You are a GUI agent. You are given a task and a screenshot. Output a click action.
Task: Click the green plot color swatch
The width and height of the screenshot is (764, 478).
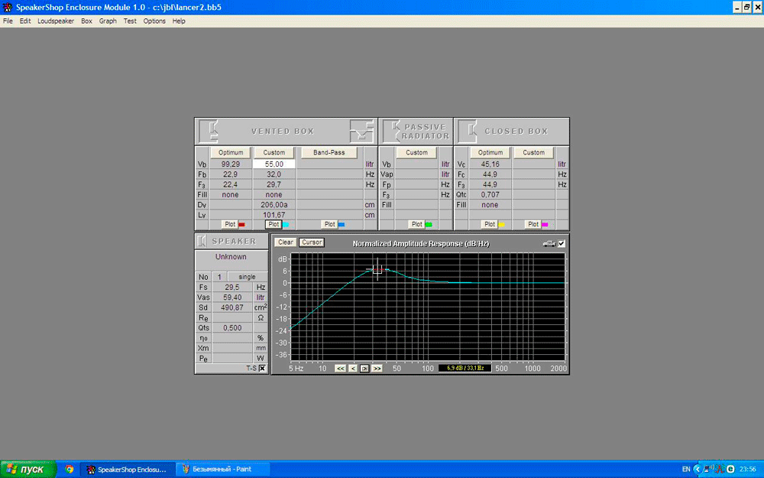click(429, 225)
